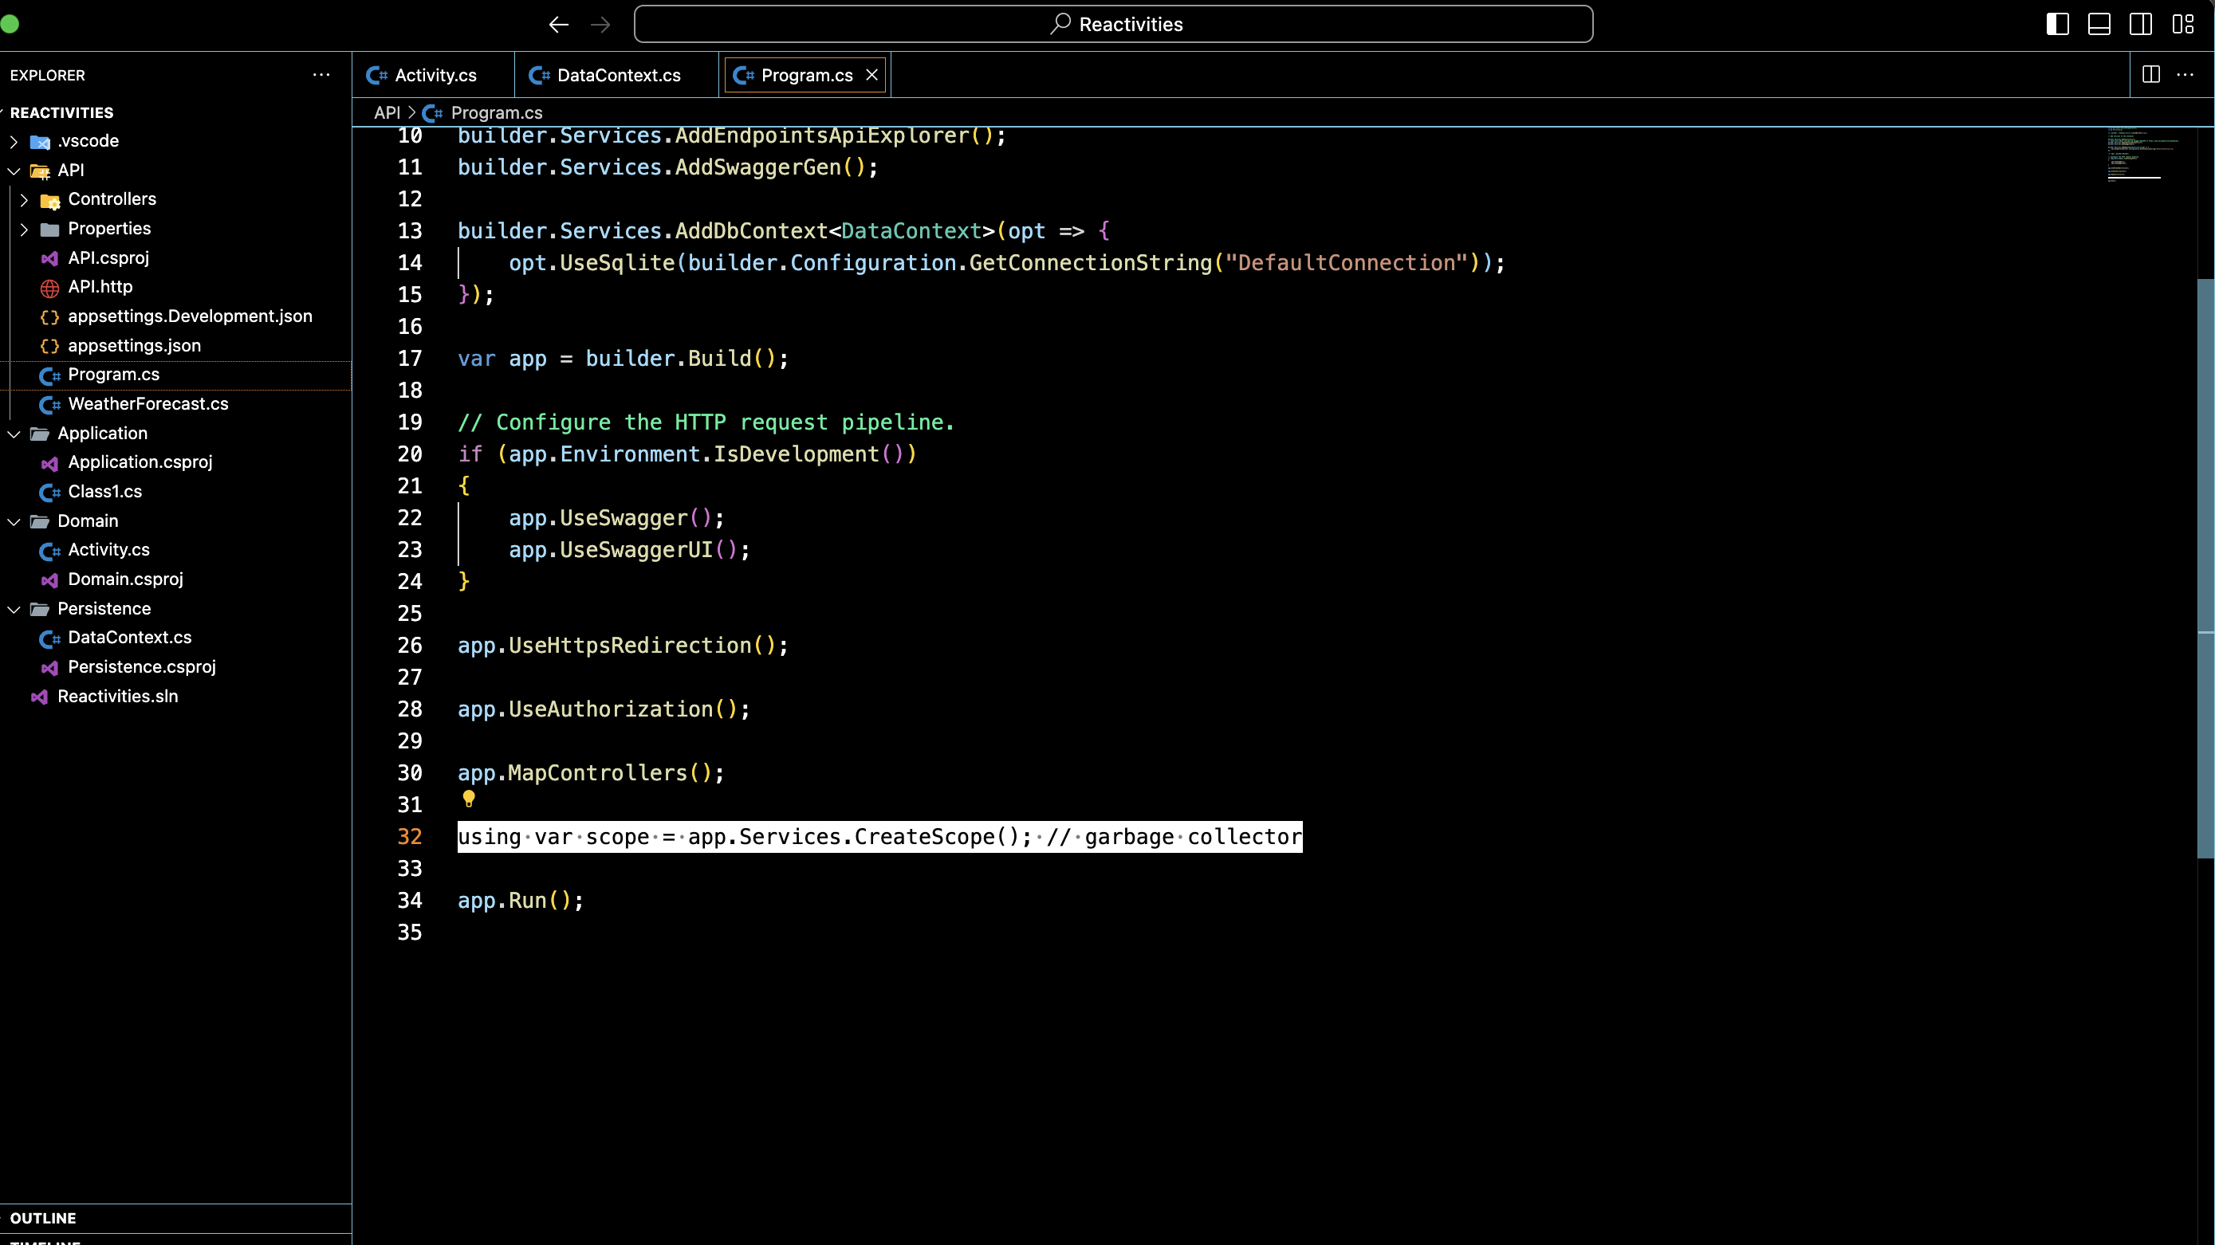Open appsettings.json in the explorer
Viewport: 2215px width, 1245px height.
[x=134, y=346]
